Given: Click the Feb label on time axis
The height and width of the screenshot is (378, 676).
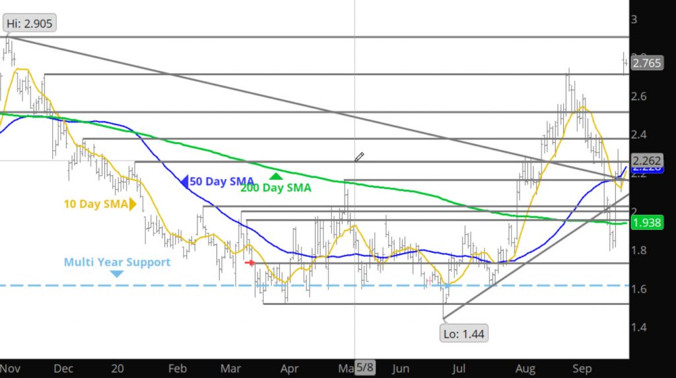Looking at the screenshot, I should pos(177,369).
